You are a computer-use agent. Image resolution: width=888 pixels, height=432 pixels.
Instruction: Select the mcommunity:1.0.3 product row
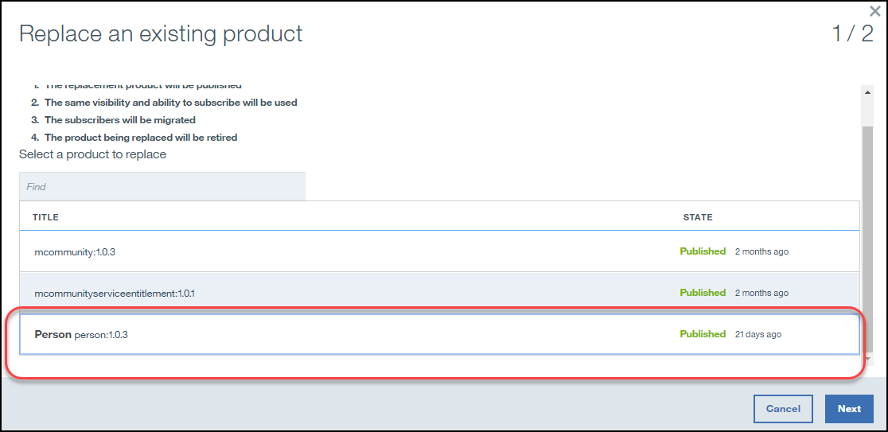point(439,251)
